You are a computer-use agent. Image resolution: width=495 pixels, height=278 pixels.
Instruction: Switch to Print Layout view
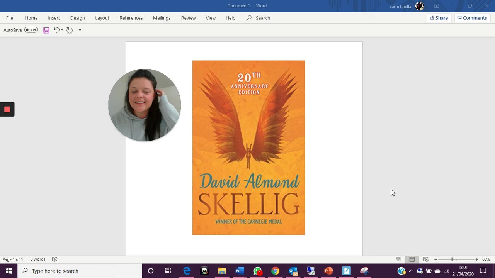point(412,259)
